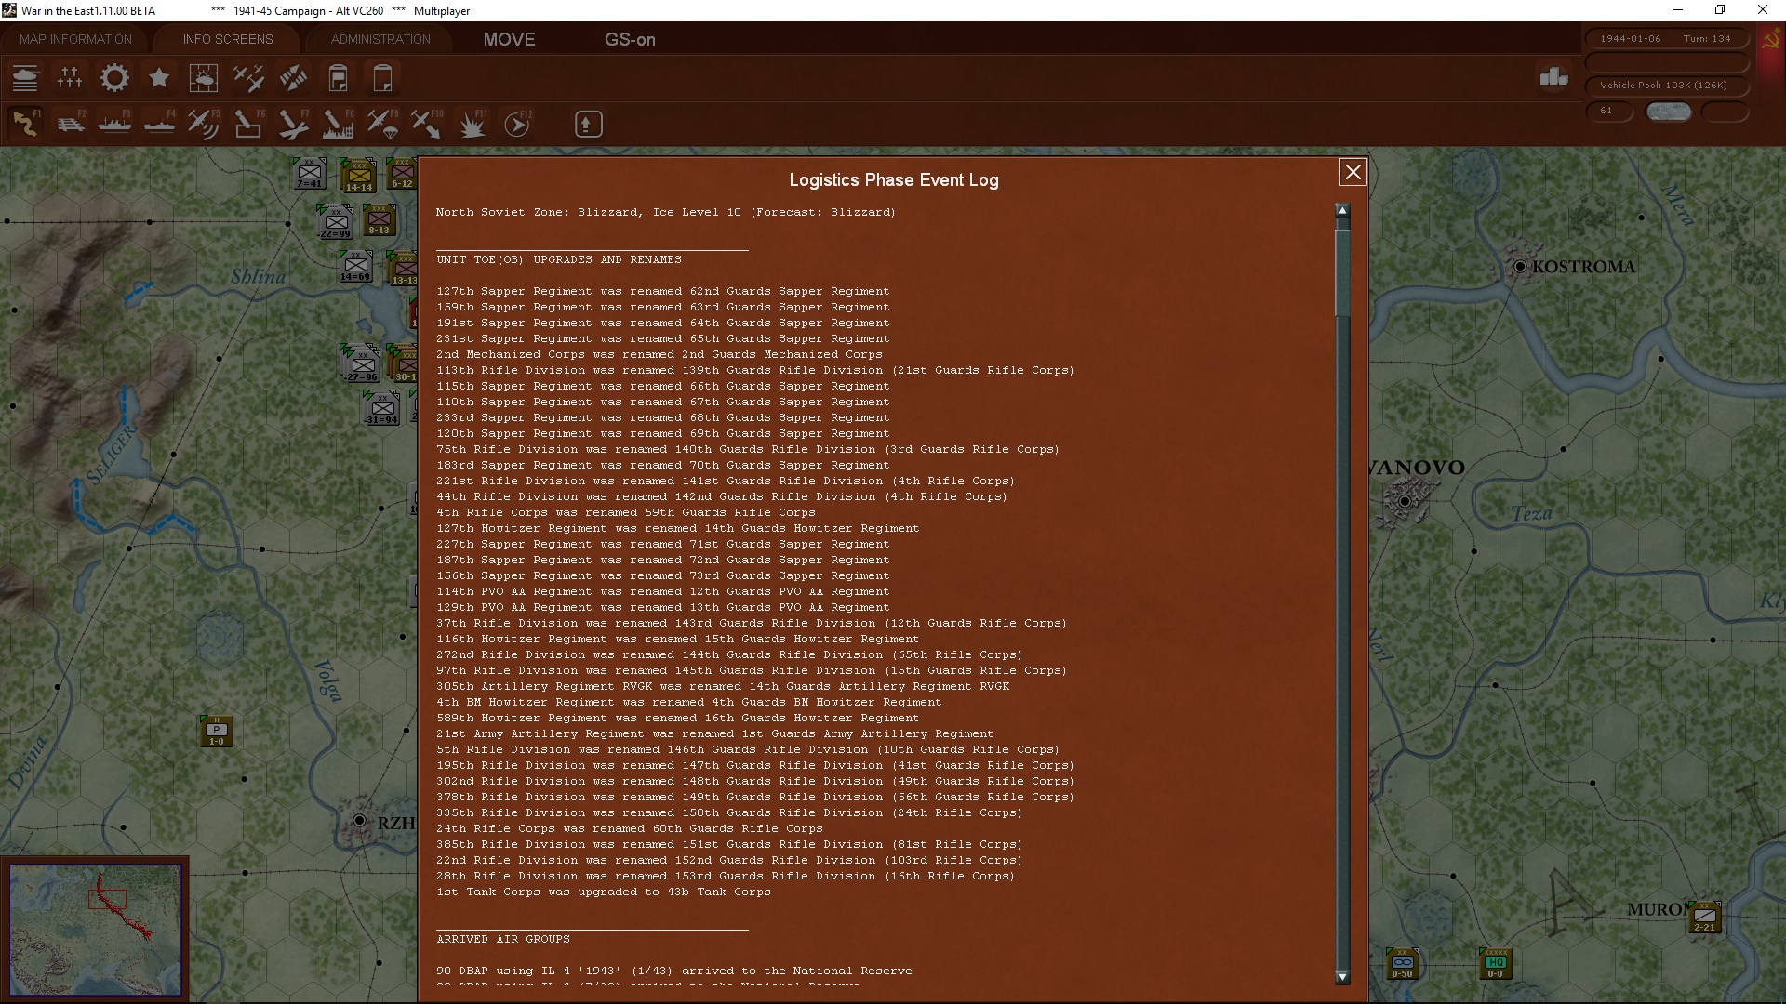Toggle the F1 move mode button
Viewport: 1786px width, 1004px height.
click(26, 124)
